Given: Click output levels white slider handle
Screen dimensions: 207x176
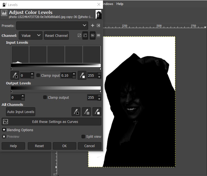Looking at the screenshot, I should pyautogui.click(x=100, y=91).
